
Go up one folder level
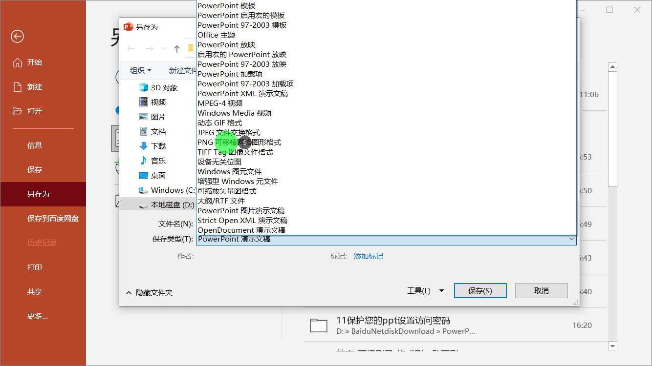tap(177, 48)
